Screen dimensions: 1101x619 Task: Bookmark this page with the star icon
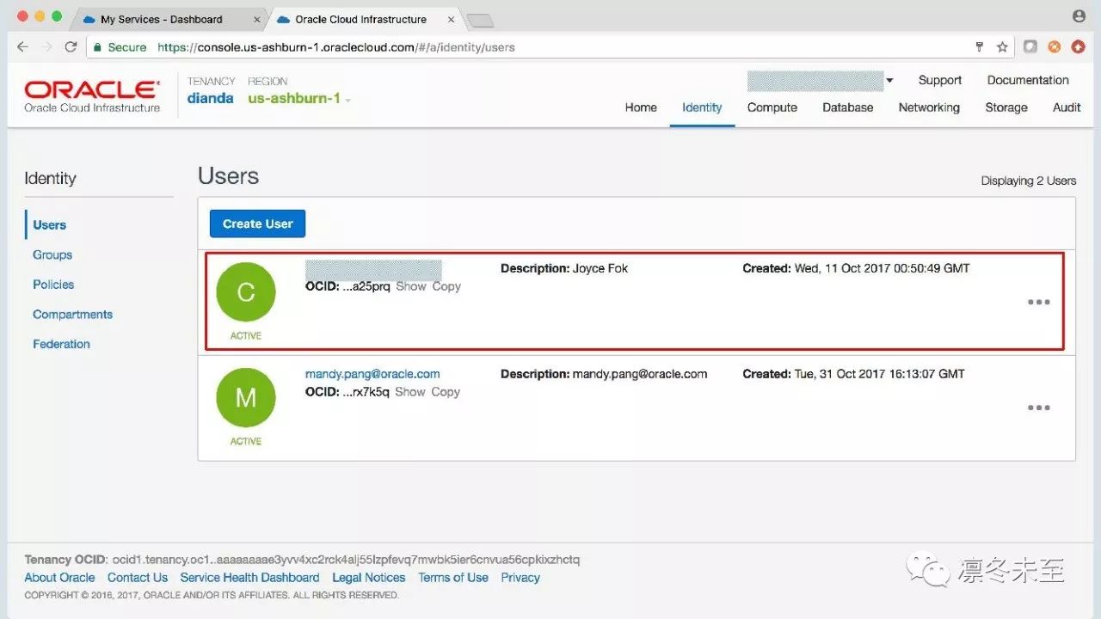coord(1002,47)
